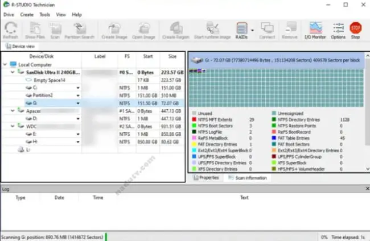Viewport: 370px width, 241px height.
Task: Click the Label column header
Action: (100, 56)
